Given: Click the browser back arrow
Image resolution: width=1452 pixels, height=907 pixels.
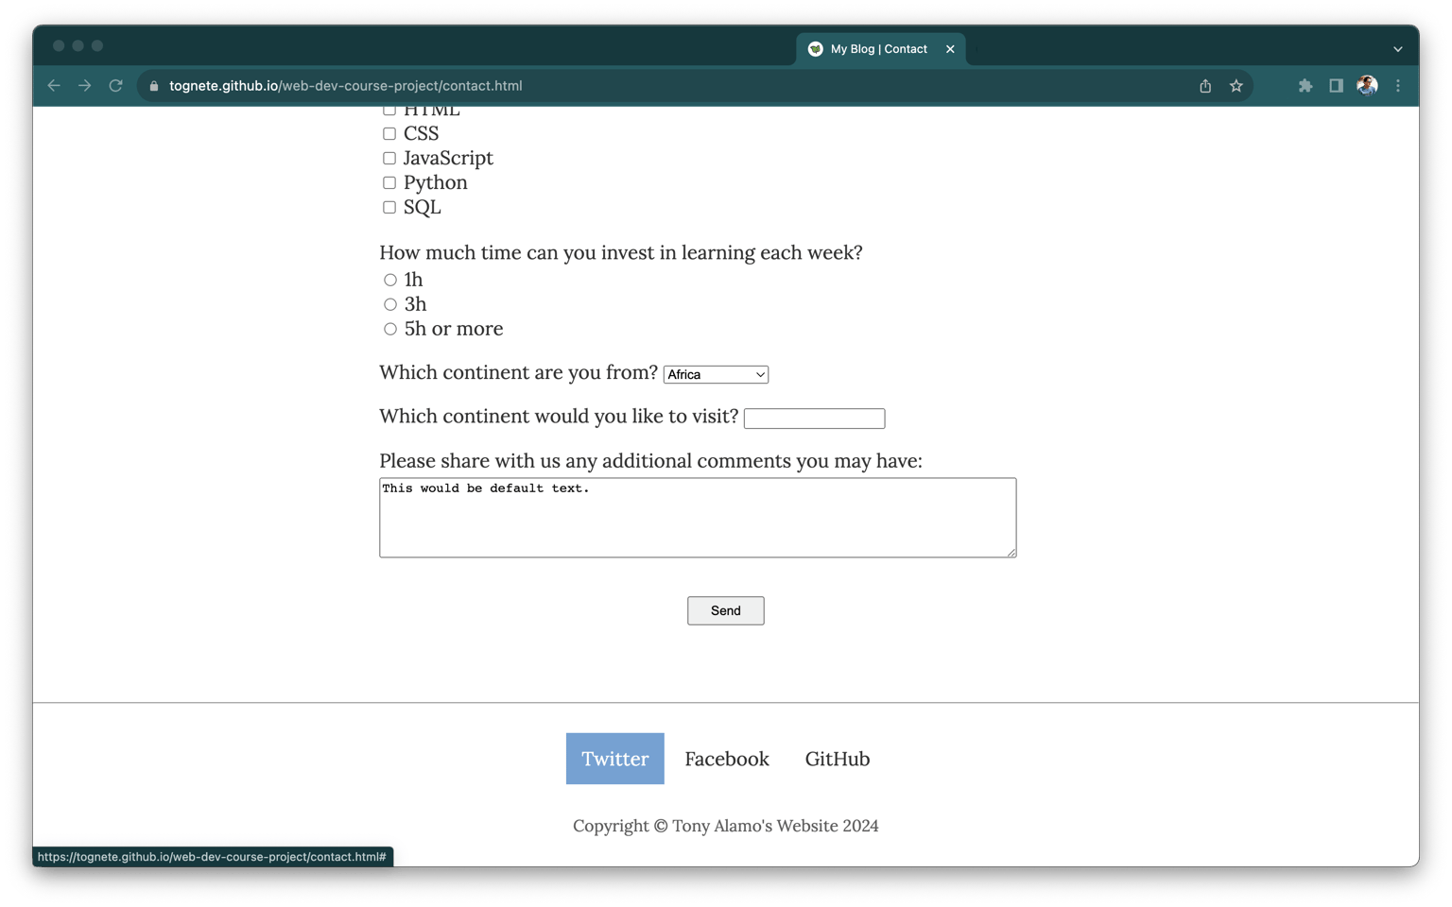Looking at the screenshot, I should point(54,86).
